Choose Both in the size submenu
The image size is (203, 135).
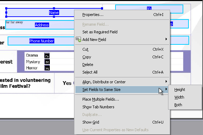coord(178,105)
